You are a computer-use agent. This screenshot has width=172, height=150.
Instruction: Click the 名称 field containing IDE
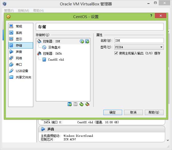(139, 40)
